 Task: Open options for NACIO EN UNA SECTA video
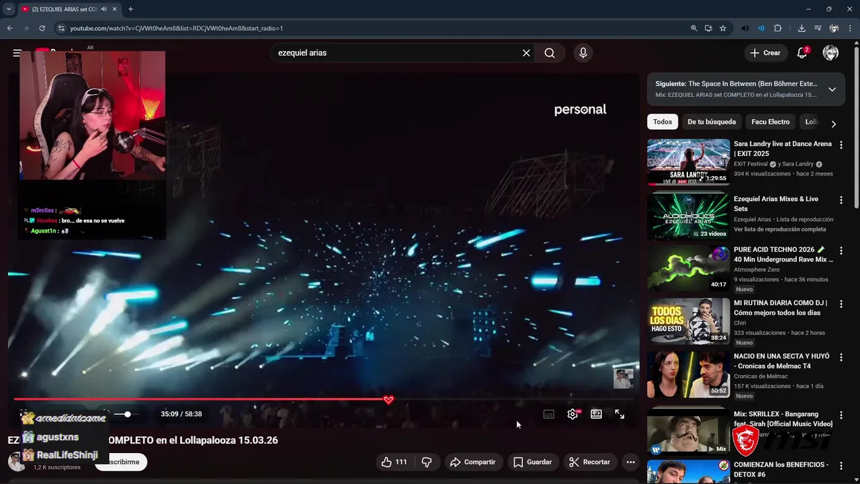coord(841,357)
